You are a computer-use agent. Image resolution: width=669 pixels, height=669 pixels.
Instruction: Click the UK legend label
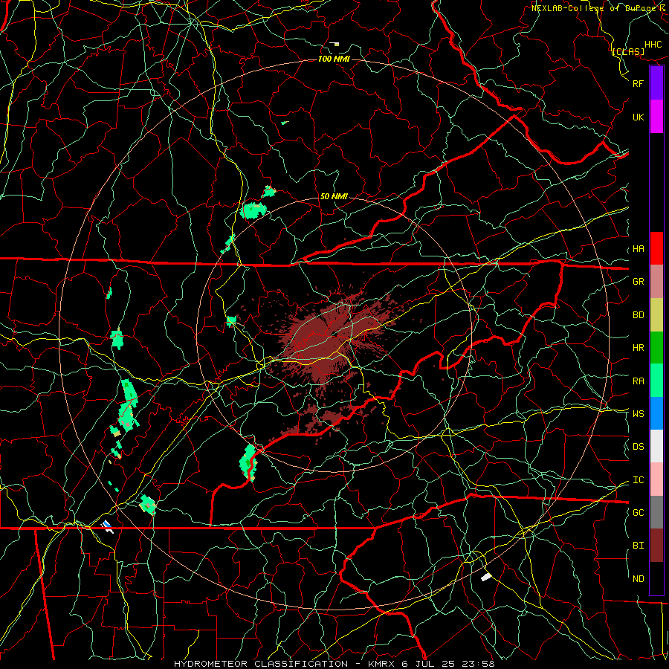(639, 117)
